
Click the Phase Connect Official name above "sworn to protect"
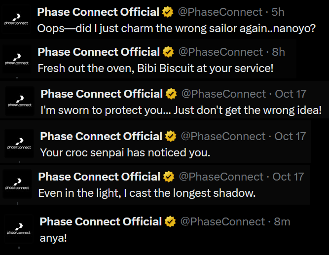click(x=101, y=94)
